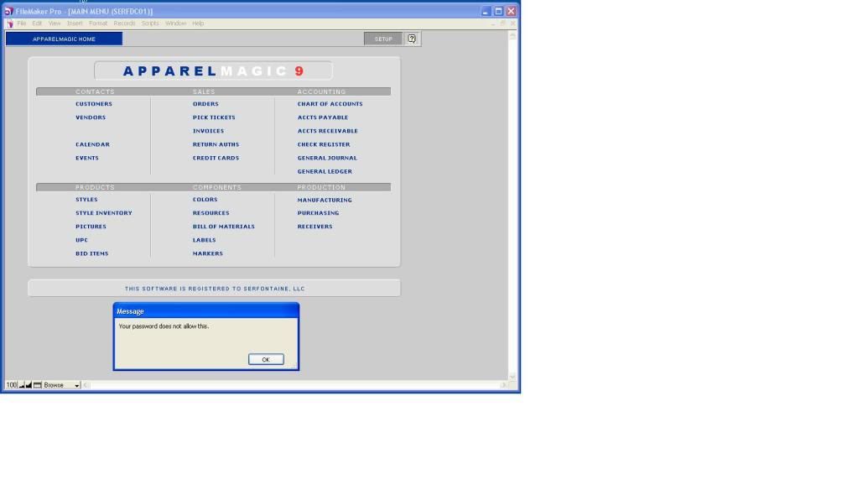
Task: Open the Vendors module
Action: pyautogui.click(x=91, y=117)
